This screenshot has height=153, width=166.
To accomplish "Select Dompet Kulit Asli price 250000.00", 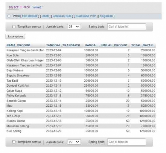I will click(x=91, y=85).
